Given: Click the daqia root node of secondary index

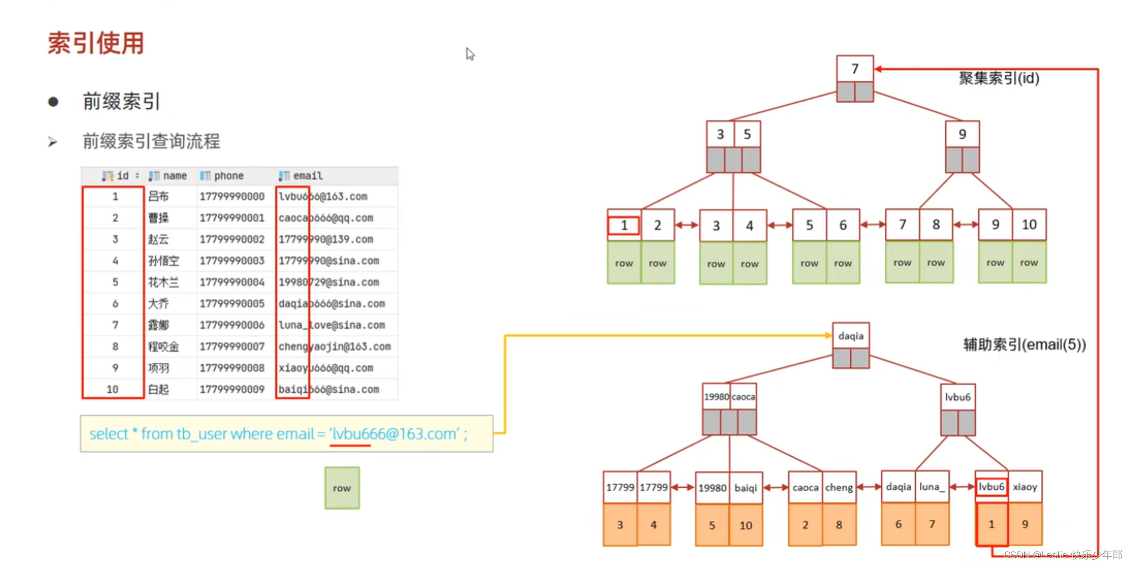Looking at the screenshot, I should [x=850, y=336].
